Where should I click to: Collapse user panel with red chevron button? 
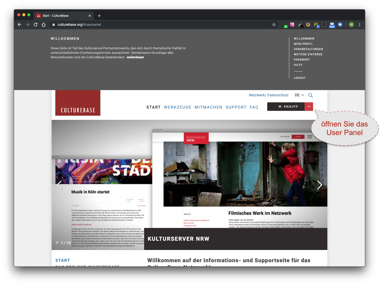309,107
